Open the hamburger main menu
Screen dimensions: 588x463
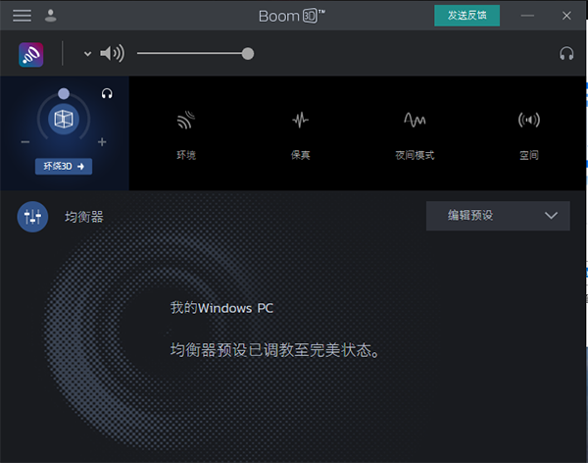tap(22, 16)
